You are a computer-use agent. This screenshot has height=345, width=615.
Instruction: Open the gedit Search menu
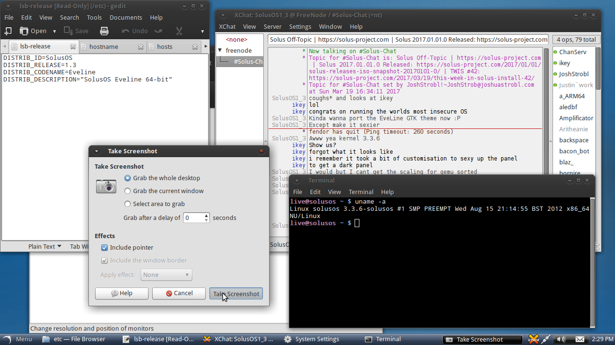[x=69, y=17]
